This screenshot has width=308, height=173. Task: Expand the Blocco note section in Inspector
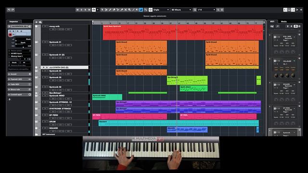(x=19, y=89)
